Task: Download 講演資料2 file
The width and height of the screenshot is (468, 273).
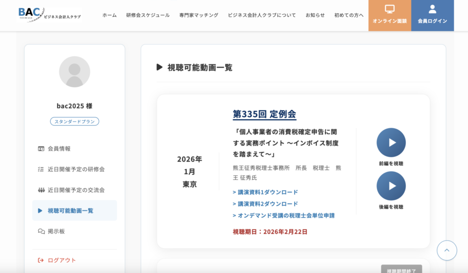Action: tap(266, 204)
